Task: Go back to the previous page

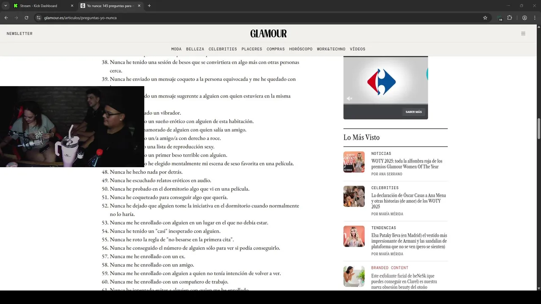Action: click(x=6, y=18)
